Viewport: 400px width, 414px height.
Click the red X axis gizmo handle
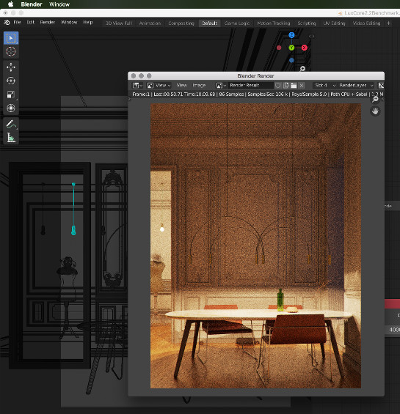tap(305, 48)
